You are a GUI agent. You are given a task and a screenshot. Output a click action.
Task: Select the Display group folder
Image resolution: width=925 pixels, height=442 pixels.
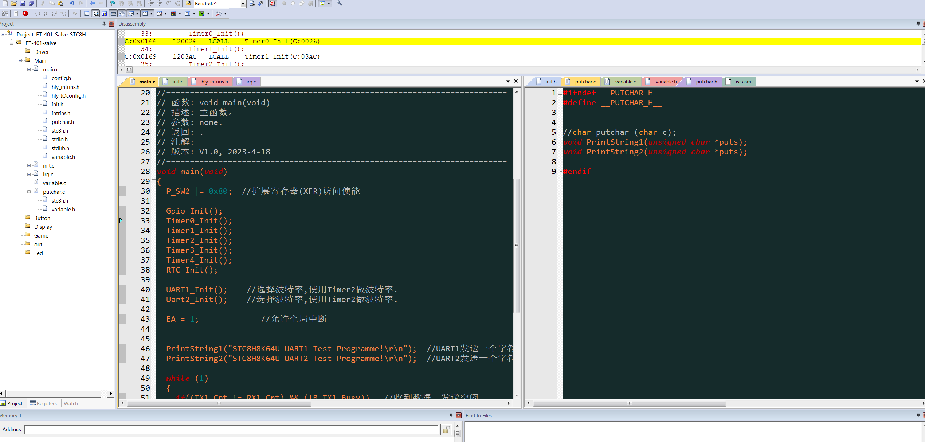[x=43, y=227]
